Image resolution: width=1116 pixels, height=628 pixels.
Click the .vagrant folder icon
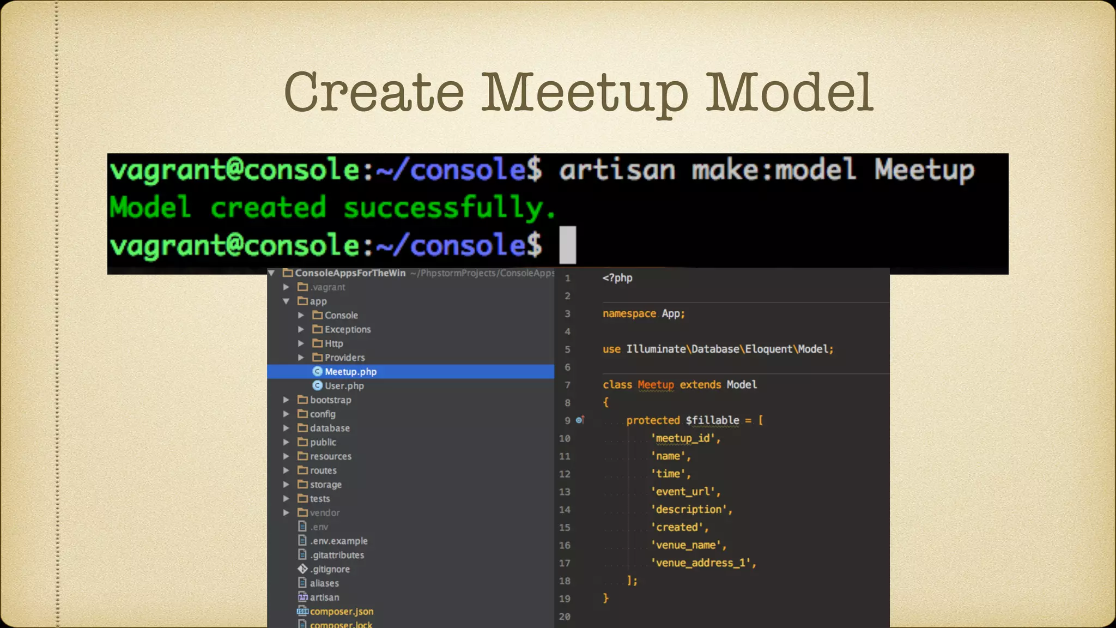click(302, 287)
